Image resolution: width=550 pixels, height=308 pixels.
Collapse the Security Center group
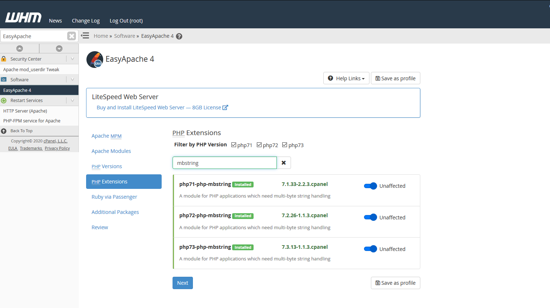[x=72, y=59]
